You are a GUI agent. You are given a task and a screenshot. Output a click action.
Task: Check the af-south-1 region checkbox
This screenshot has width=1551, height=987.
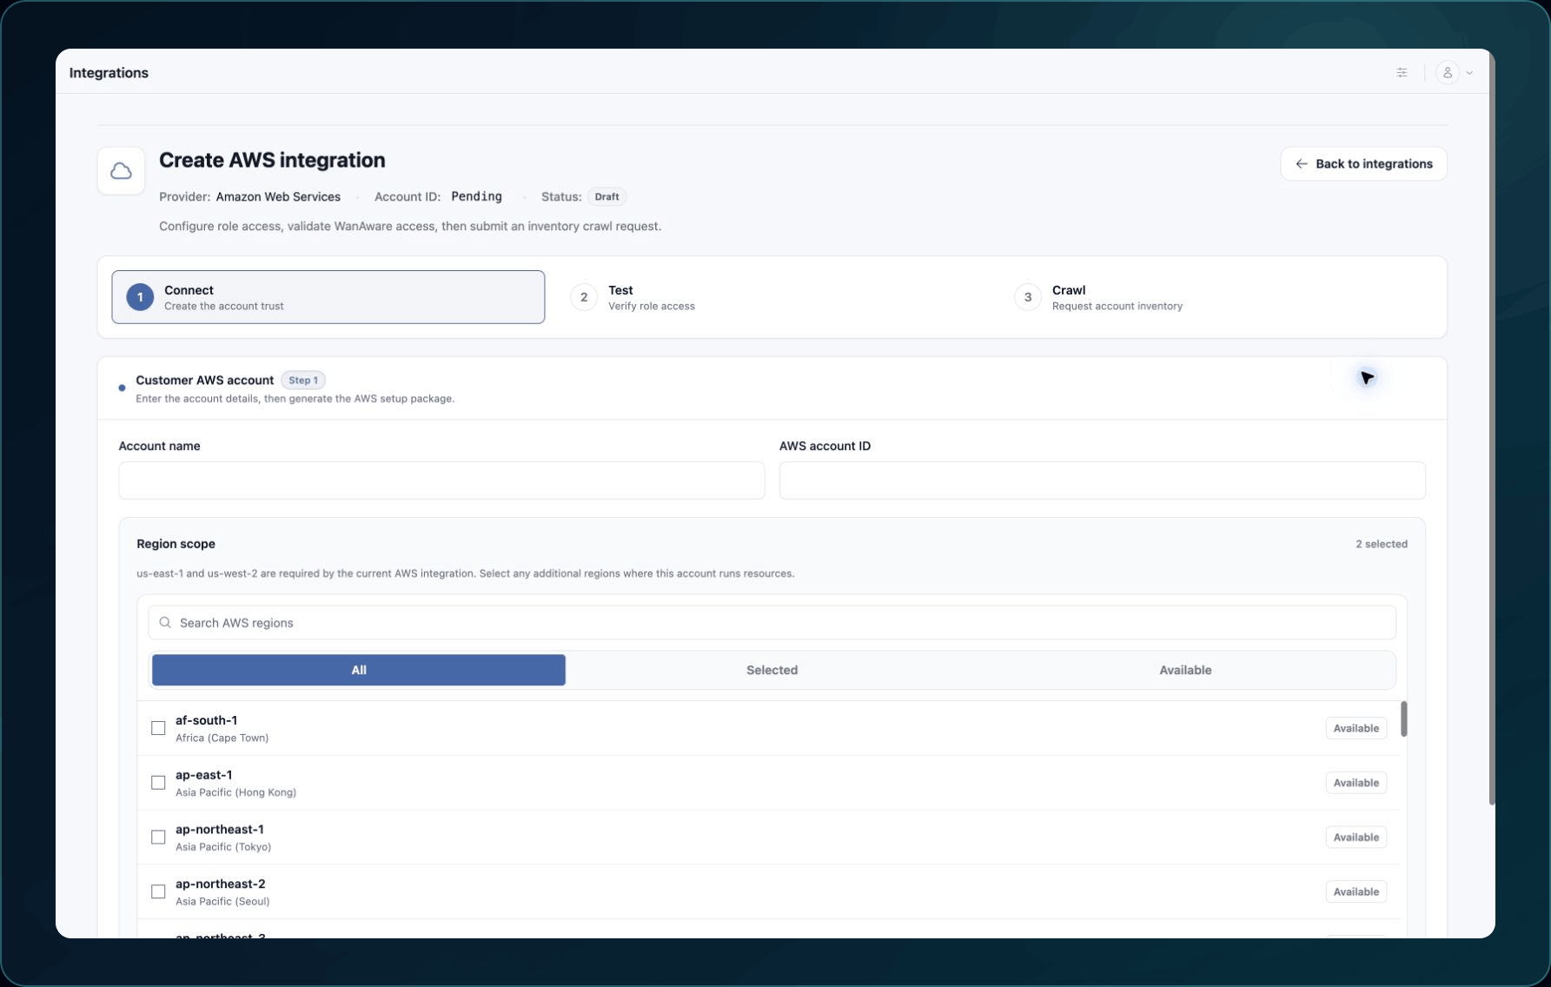(158, 728)
